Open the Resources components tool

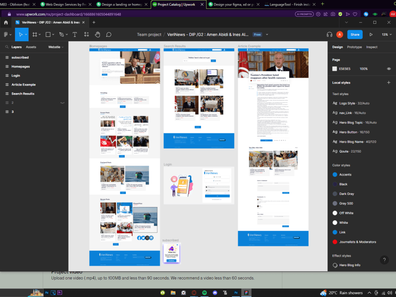[86, 34]
